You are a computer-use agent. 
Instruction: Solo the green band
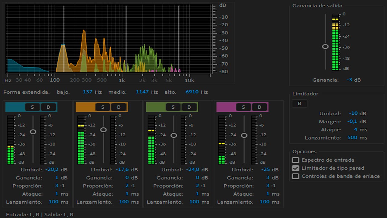pyautogui.click(x=173, y=107)
